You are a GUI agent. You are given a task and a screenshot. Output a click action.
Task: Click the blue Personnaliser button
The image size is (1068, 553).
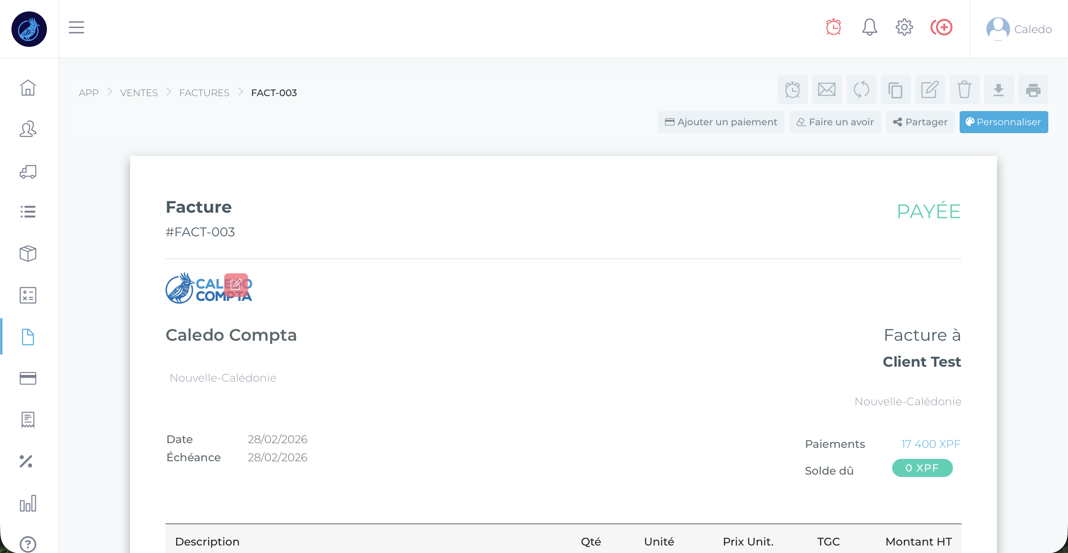[1003, 122]
